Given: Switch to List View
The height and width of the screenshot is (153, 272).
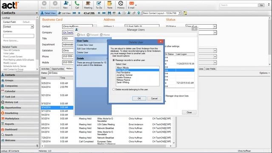Looking at the screenshot, I should pyautogui.click(x=64, y=13).
